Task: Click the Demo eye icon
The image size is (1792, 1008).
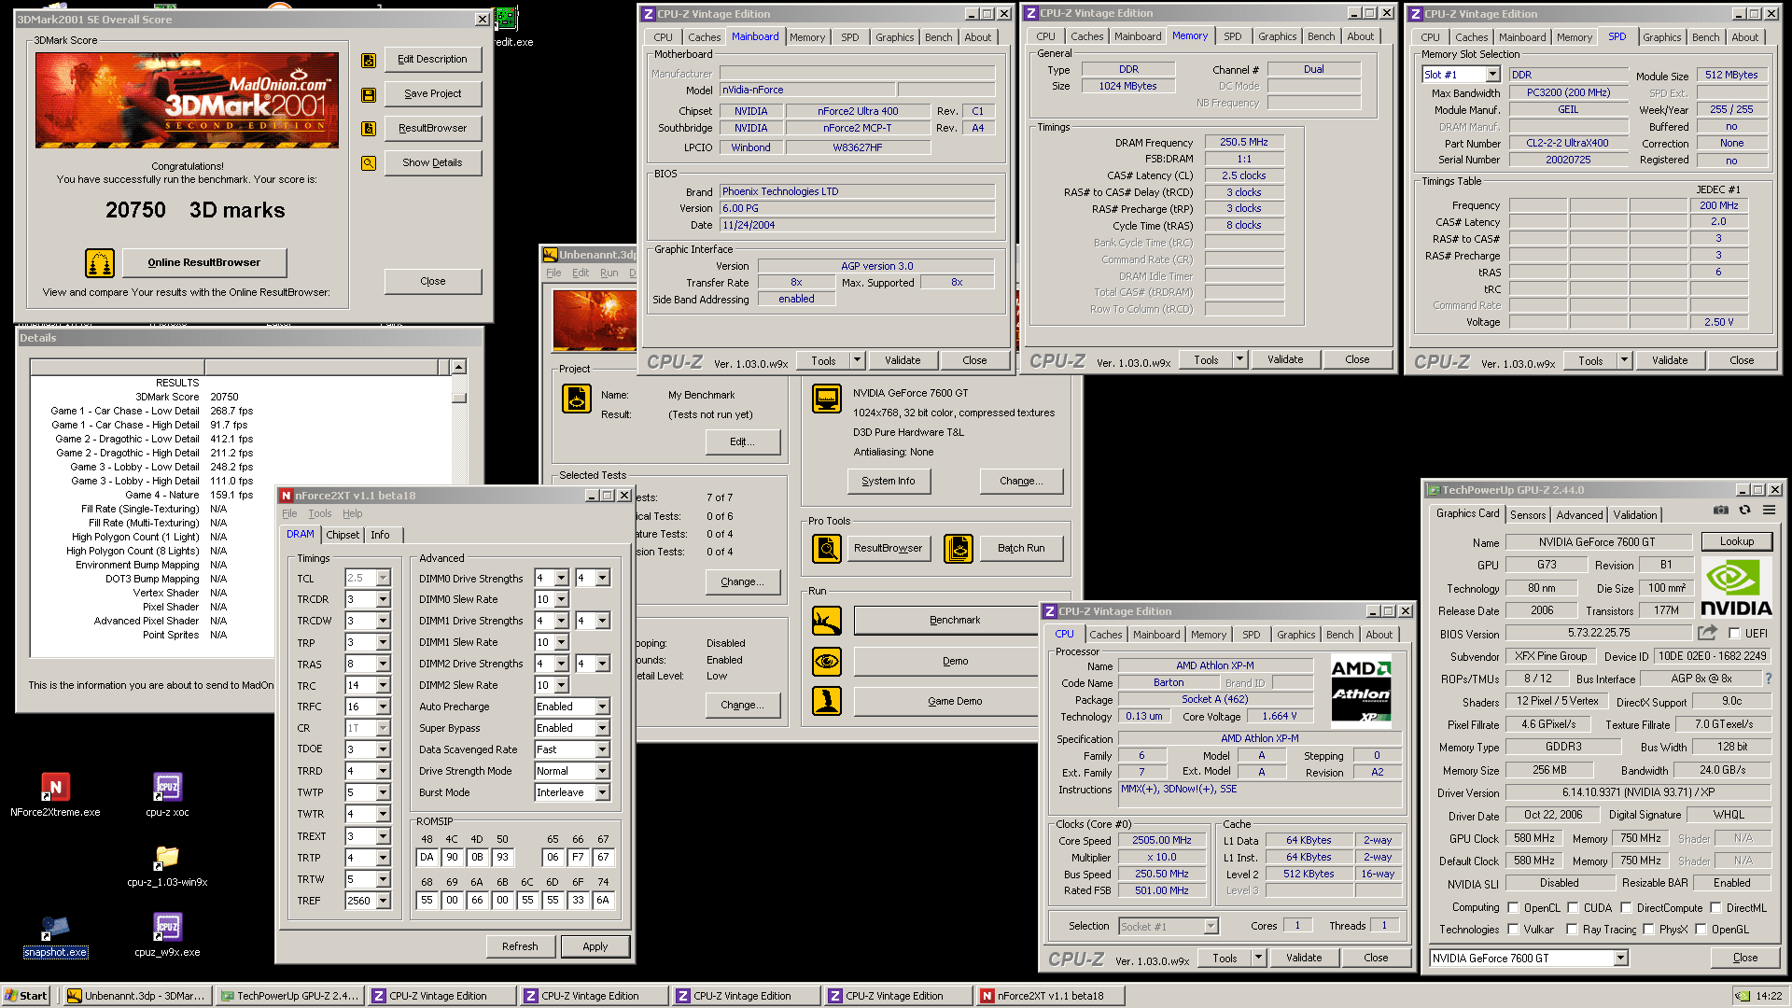Action: 827,662
